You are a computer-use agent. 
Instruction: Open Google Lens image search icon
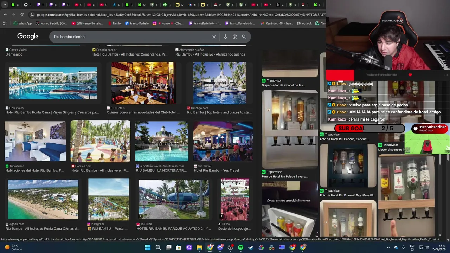coord(235,37)
